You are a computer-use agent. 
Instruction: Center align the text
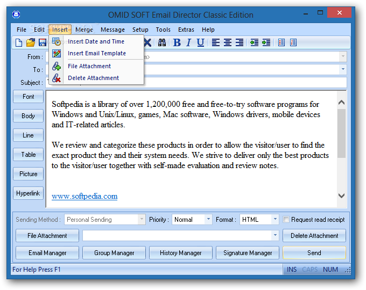(x=228, y=42)
